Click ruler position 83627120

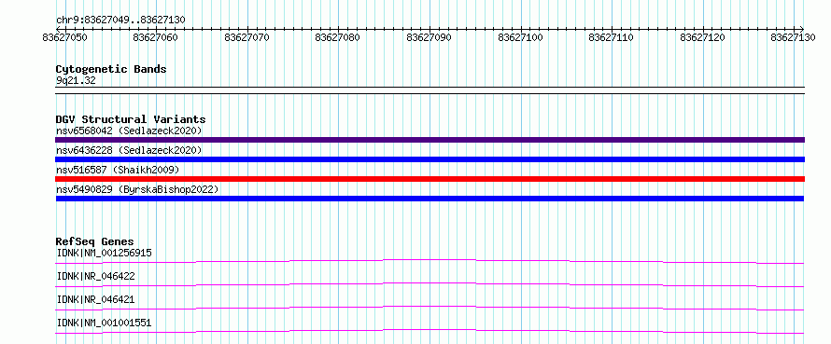coord(703,37)
